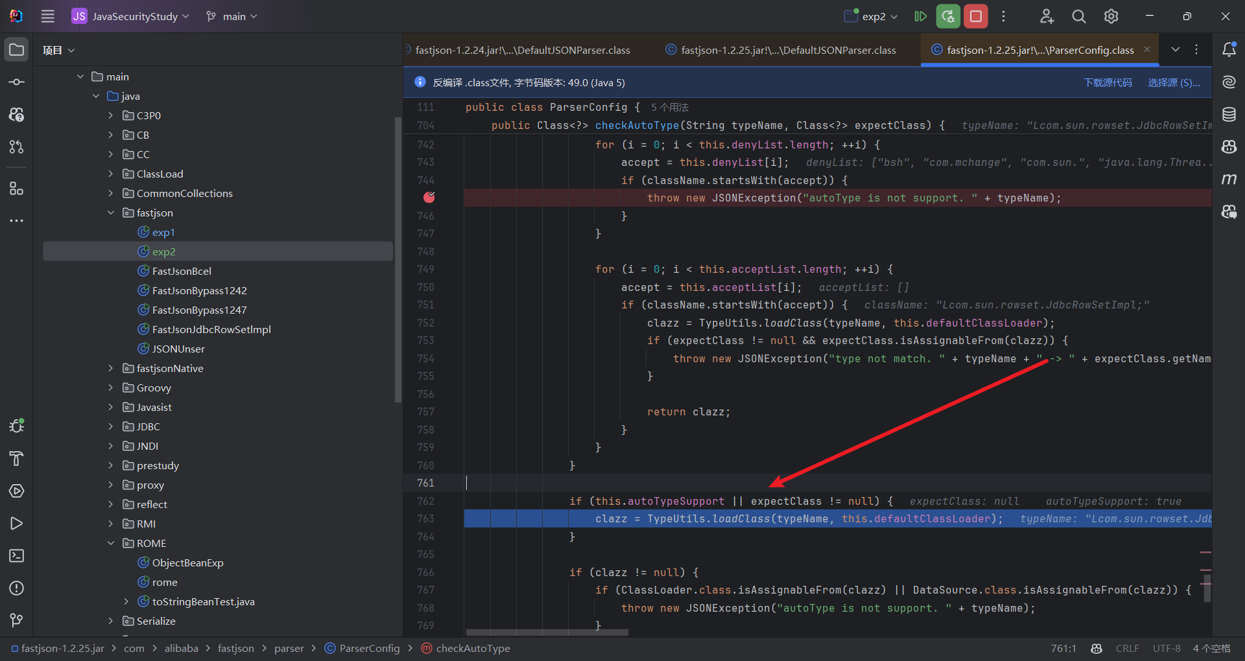
Task: Open editor tab options menu
Action: [1196, 49]
